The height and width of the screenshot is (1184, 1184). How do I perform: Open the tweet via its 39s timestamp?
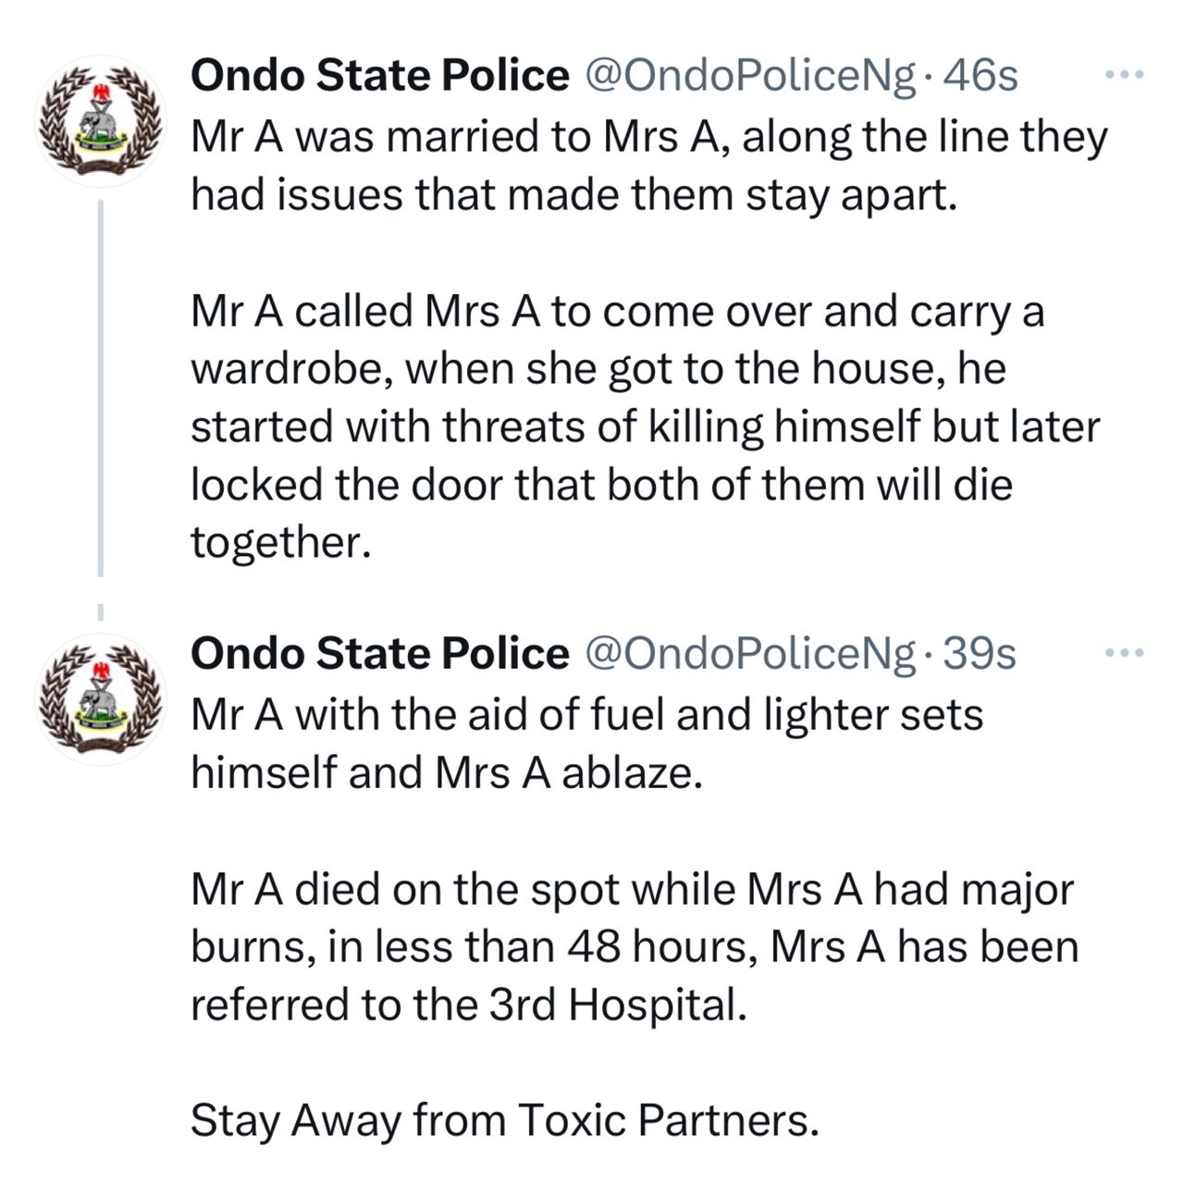[980, 655]
